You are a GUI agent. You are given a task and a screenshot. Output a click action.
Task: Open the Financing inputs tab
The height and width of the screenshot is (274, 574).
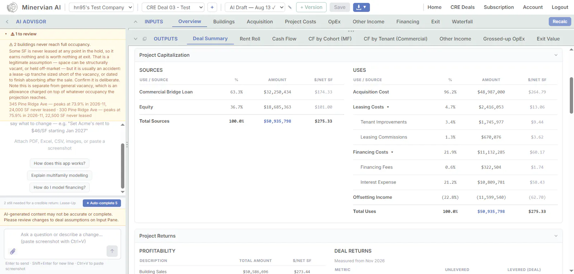[x=408, y=22]
